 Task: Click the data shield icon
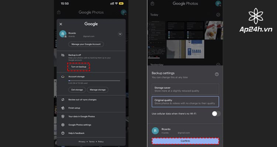click(63, 116)
